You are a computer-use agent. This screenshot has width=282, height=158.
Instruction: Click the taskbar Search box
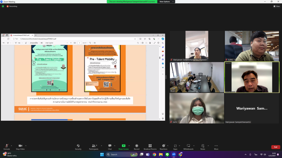[121, 154]
